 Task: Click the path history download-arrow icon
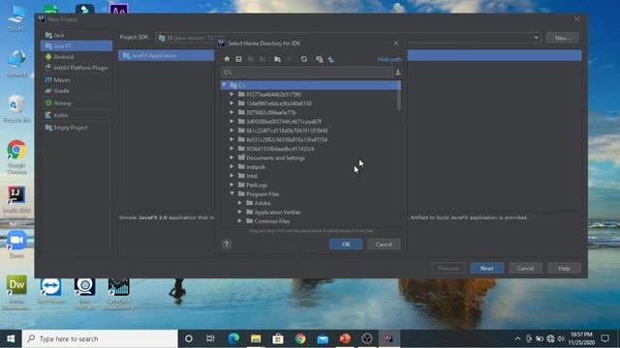point(398,72)
